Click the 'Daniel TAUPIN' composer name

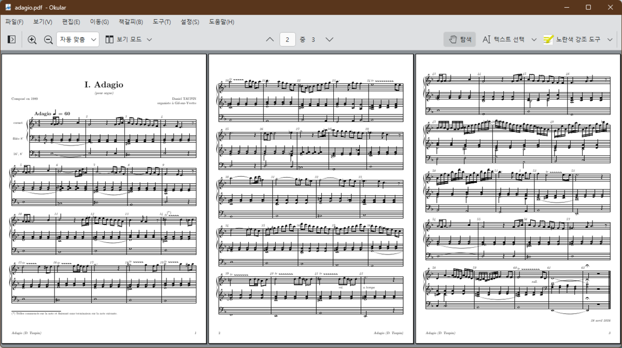pyautogui.click(x=185, y=98)
